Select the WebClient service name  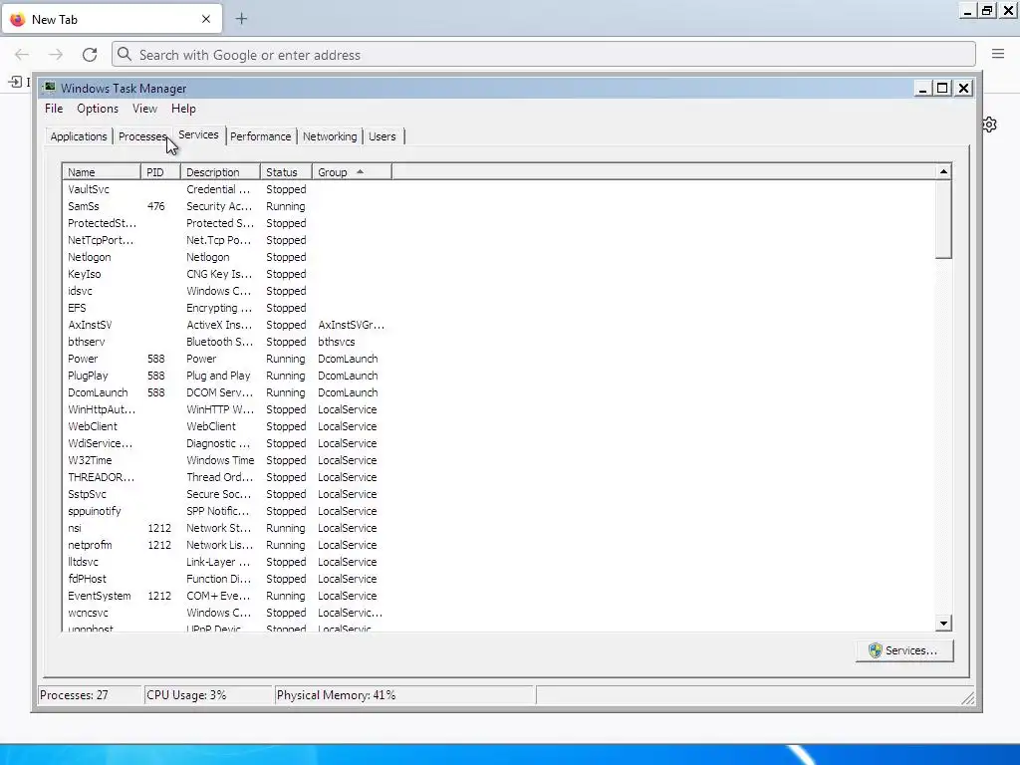pos(93,426)
